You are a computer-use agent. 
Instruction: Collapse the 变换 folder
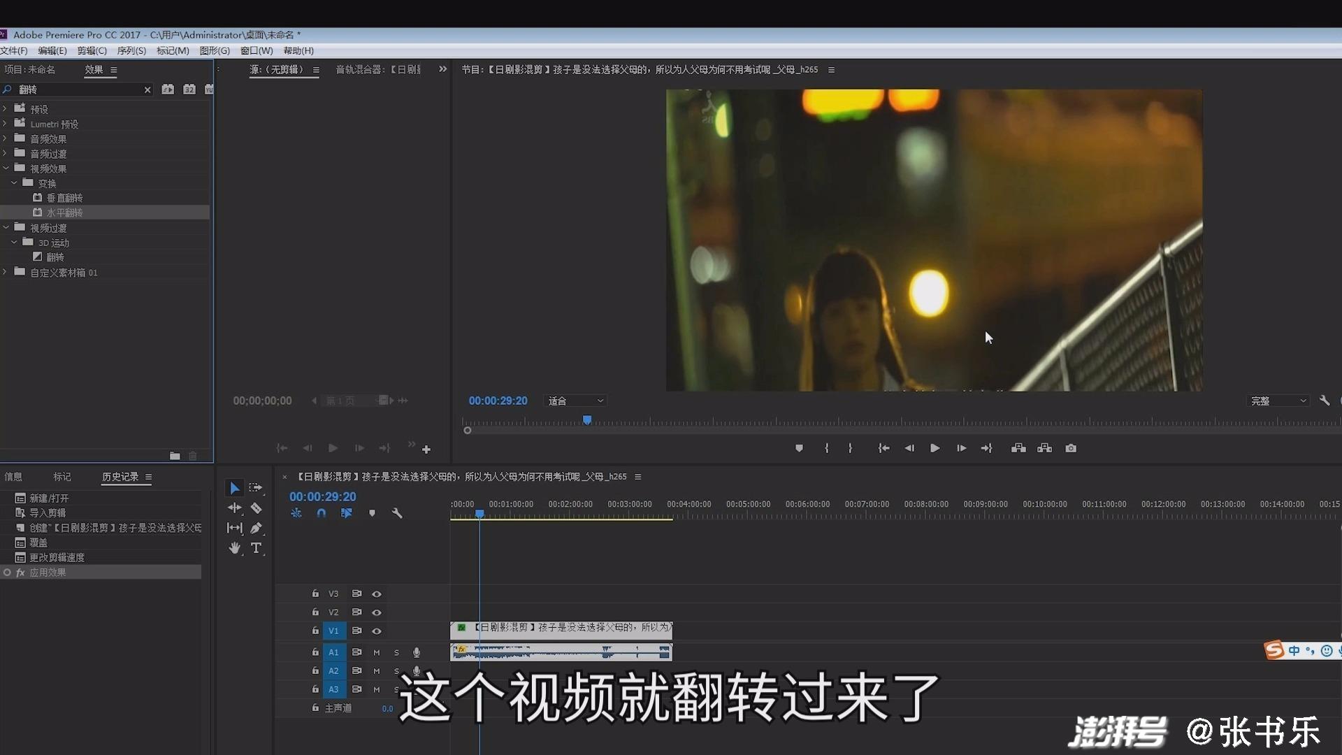[14, 182]
